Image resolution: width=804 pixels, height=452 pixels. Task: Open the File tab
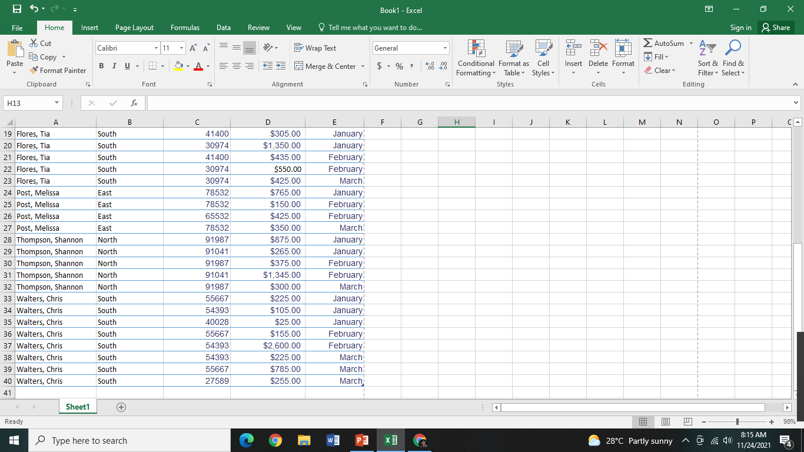(17, 28)
